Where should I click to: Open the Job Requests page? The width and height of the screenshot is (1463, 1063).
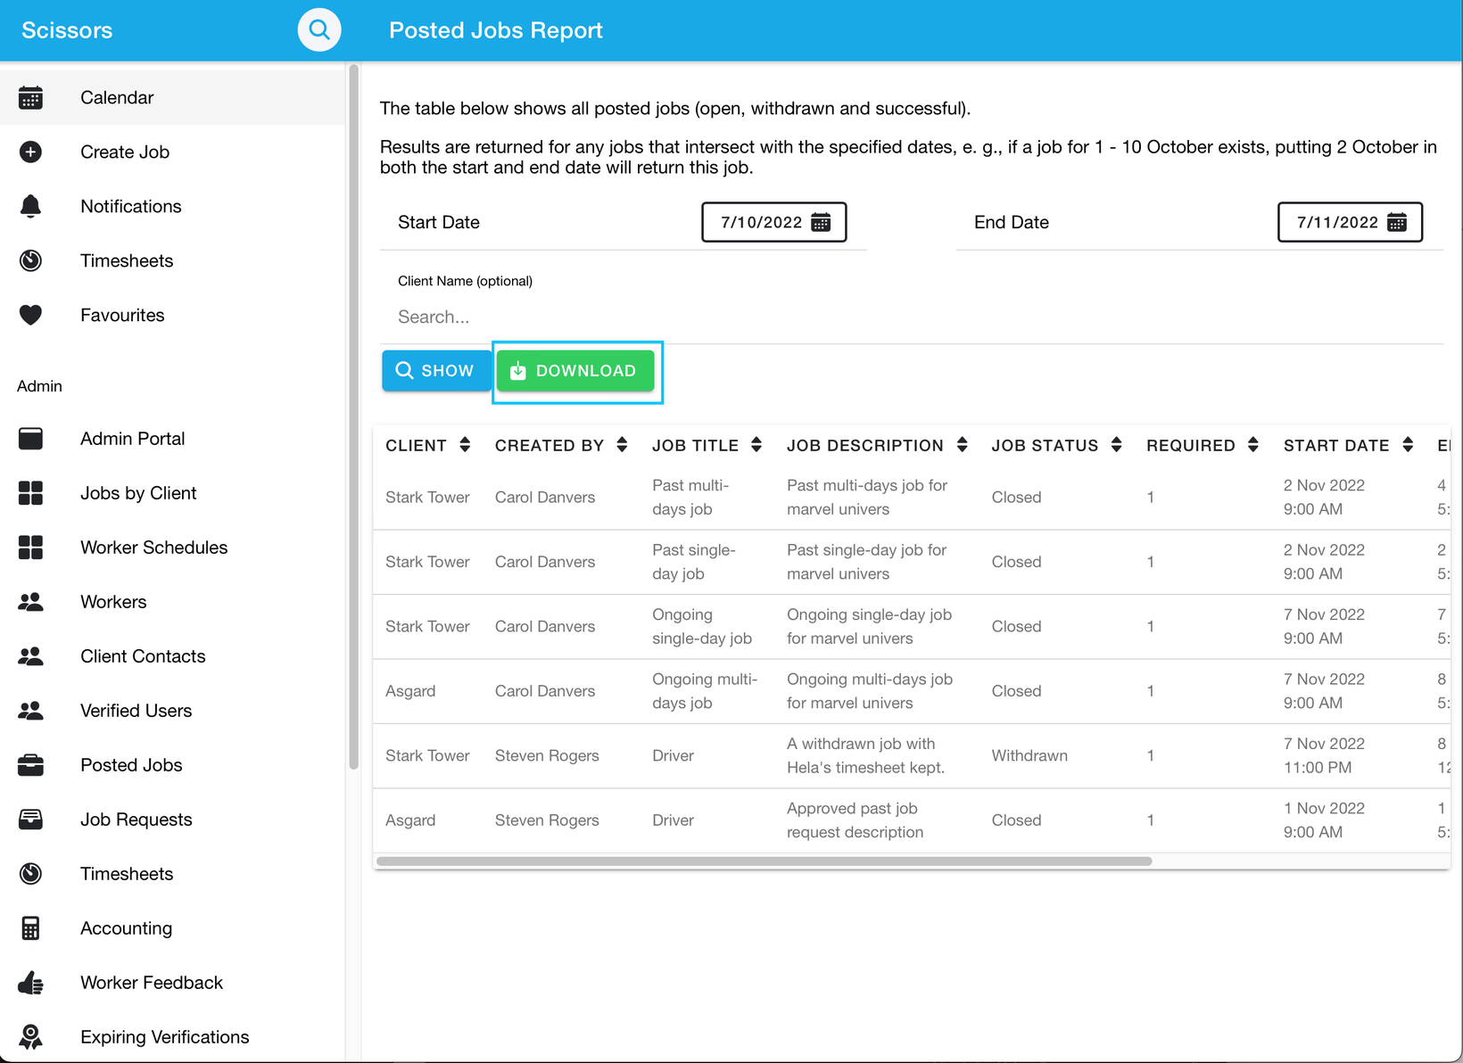coord(172,820)
